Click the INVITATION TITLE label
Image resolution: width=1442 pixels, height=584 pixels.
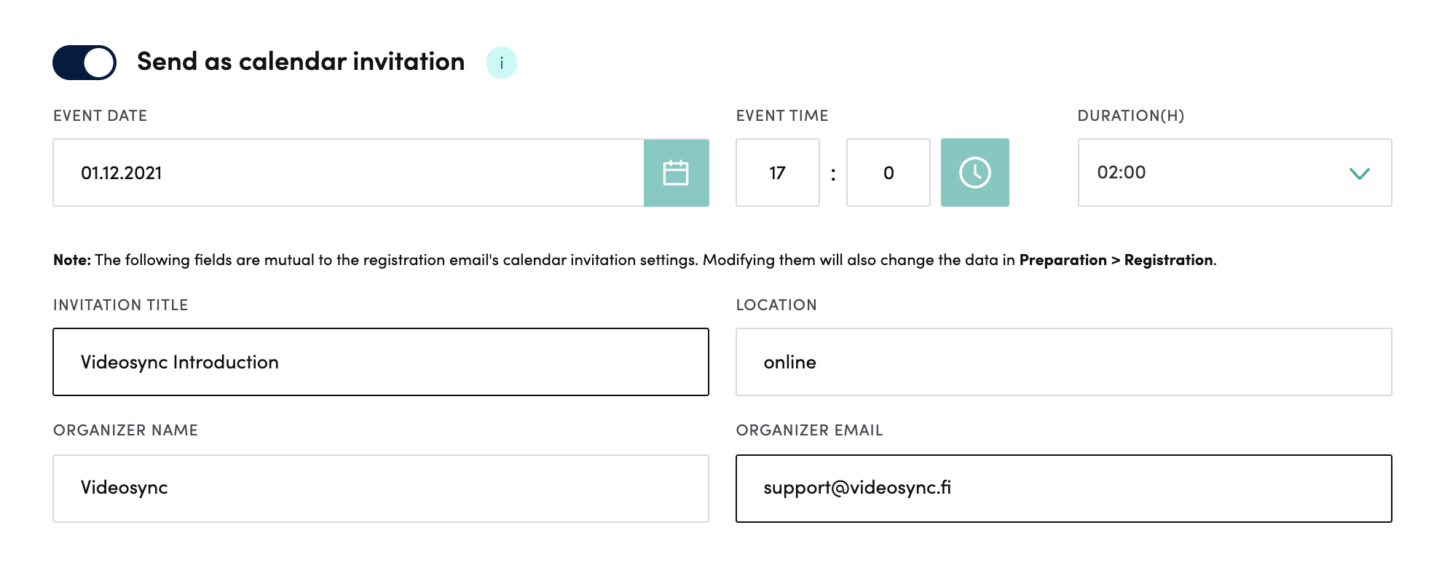121,305
